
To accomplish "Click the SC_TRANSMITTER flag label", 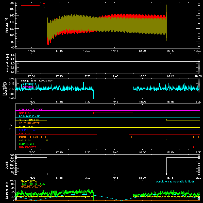I will 29,123.
